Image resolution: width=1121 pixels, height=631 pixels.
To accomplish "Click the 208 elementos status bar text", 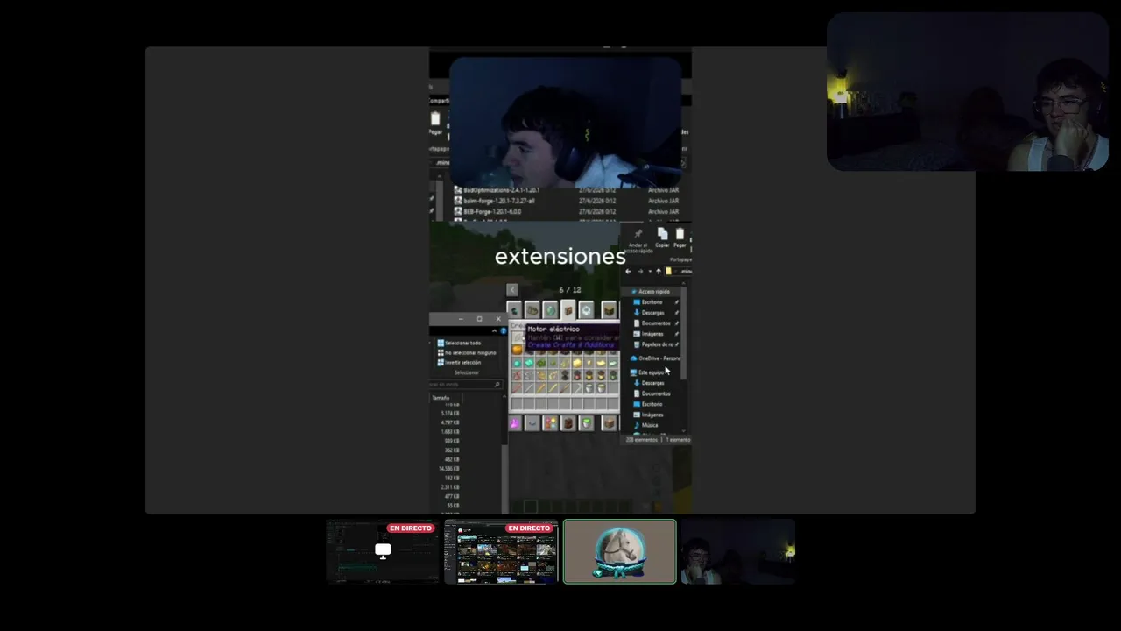I will tap(642, 440).
